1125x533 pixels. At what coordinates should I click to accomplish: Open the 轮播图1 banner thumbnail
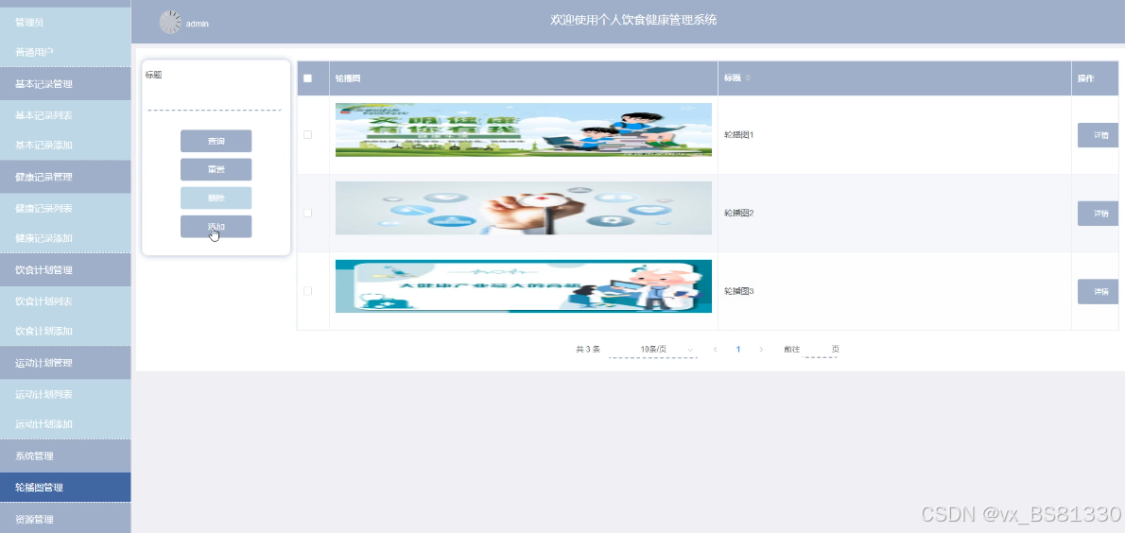tap(524, 129)
